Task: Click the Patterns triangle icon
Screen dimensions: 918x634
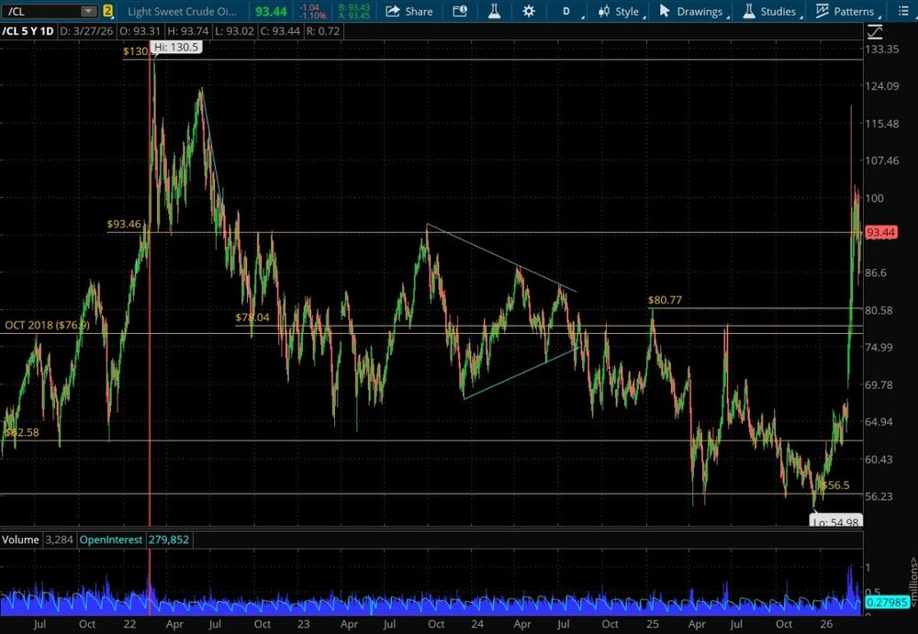Action: pyautogui.click(x=823, y=12)
